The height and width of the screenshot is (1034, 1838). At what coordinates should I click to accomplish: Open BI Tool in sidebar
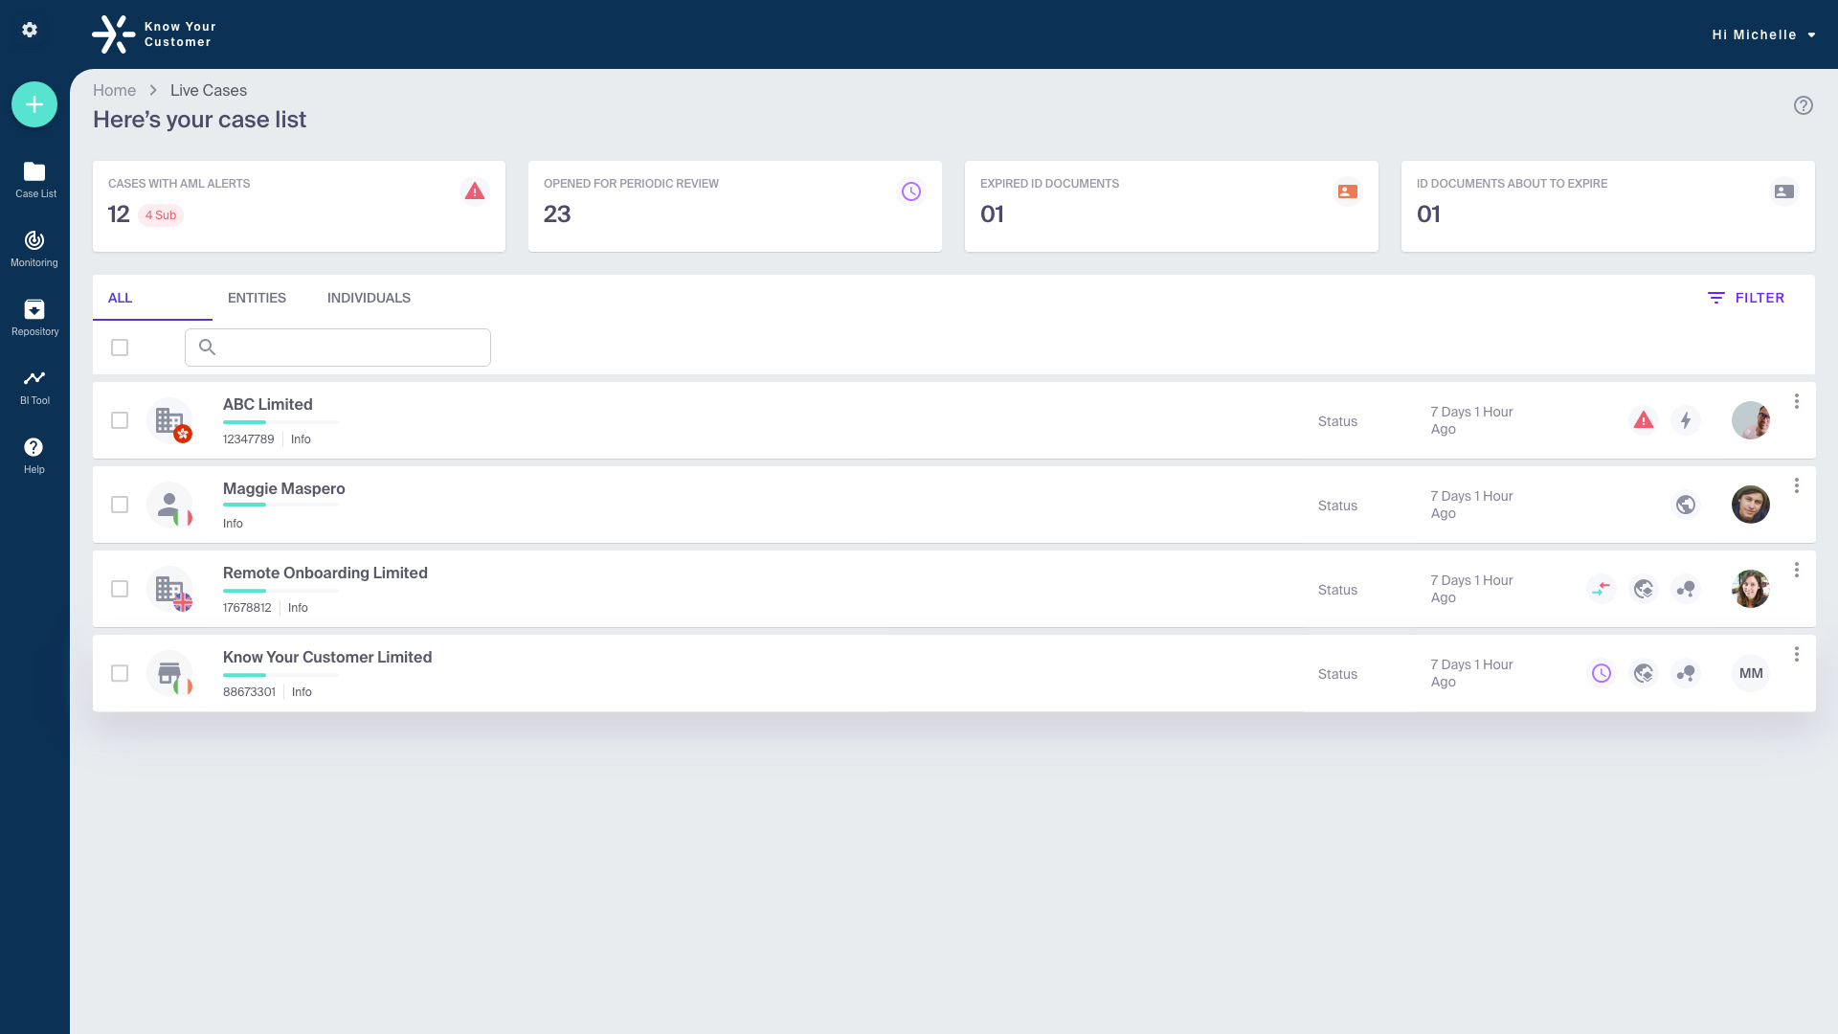tap(34, 387)
